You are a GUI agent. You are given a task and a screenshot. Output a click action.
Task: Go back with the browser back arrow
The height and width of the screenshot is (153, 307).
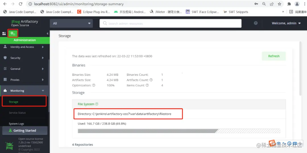5,4
